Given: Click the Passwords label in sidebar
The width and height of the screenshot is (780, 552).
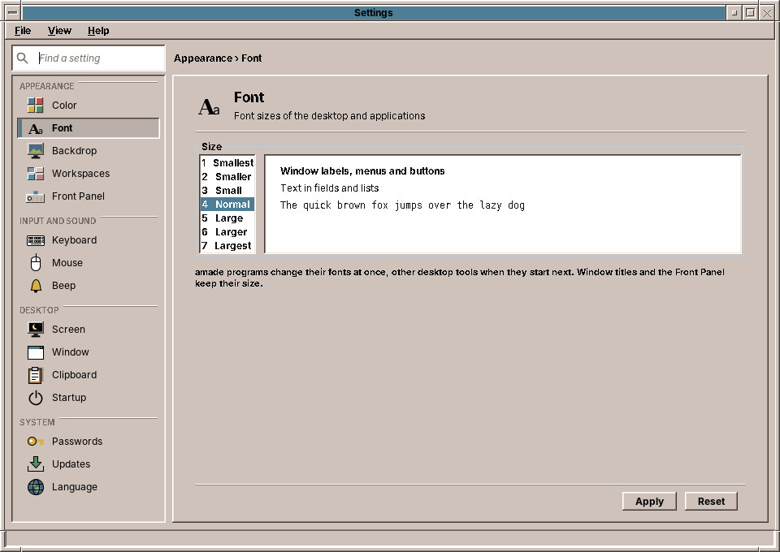Looking at the screenshot, I should point(77,442).
